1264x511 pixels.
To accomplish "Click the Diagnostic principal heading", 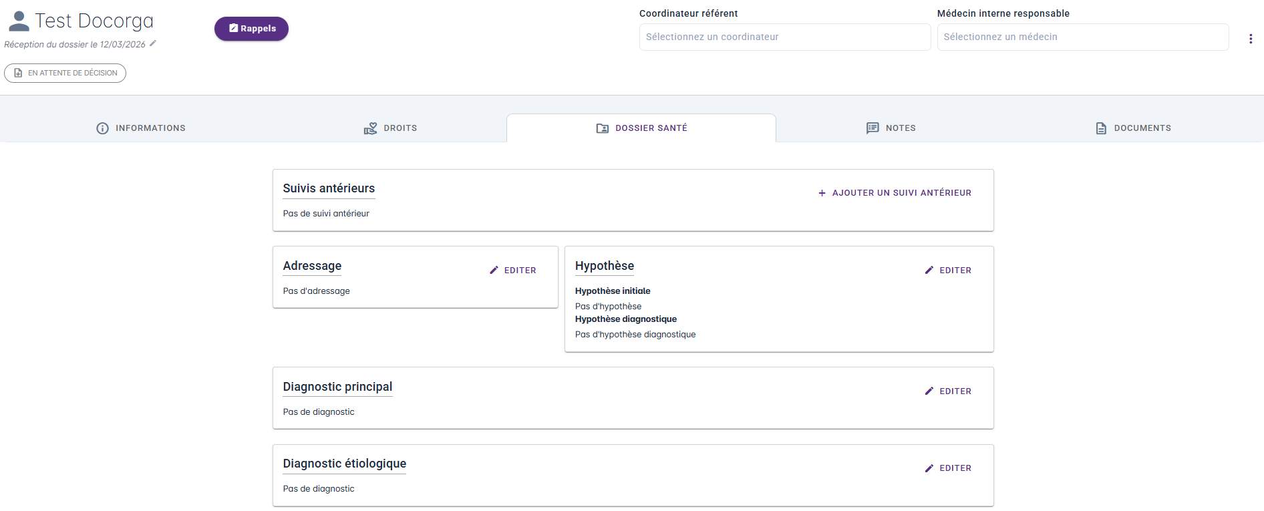I will point(337,387).
